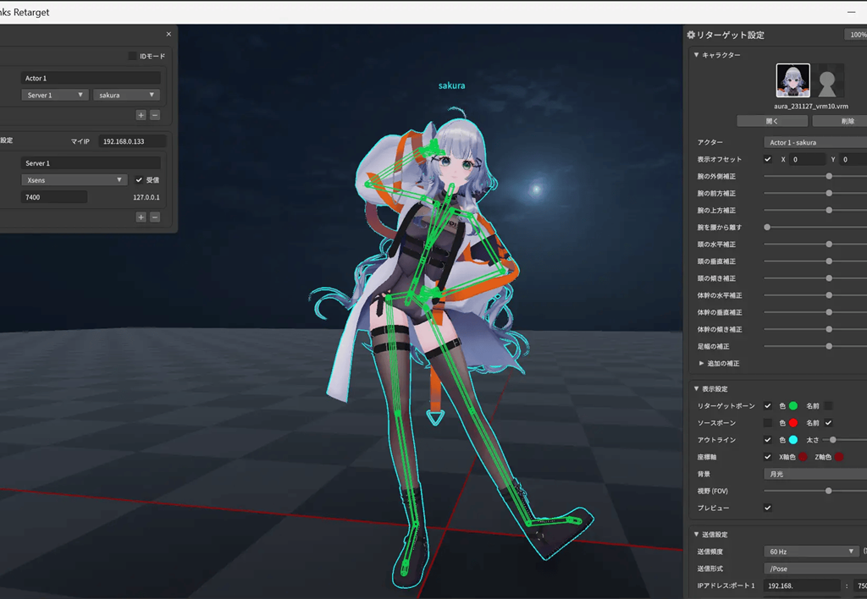
Task: Click the green リターゲットボーン color swatch
Action: coord(793,406)
